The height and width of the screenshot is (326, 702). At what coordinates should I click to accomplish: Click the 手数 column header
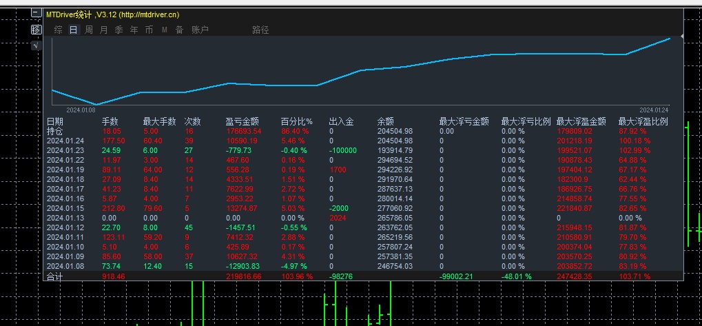(x=111, y=122)
